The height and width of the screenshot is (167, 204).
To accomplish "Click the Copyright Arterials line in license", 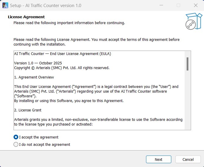I will coord(62,68).
